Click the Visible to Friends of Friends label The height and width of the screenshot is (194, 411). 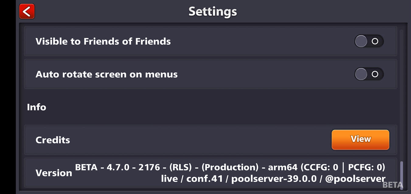(103, 41)
